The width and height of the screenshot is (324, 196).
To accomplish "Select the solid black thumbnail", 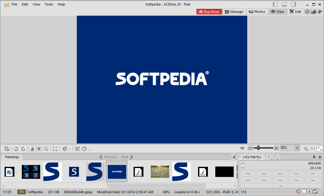I will point(224,172).
